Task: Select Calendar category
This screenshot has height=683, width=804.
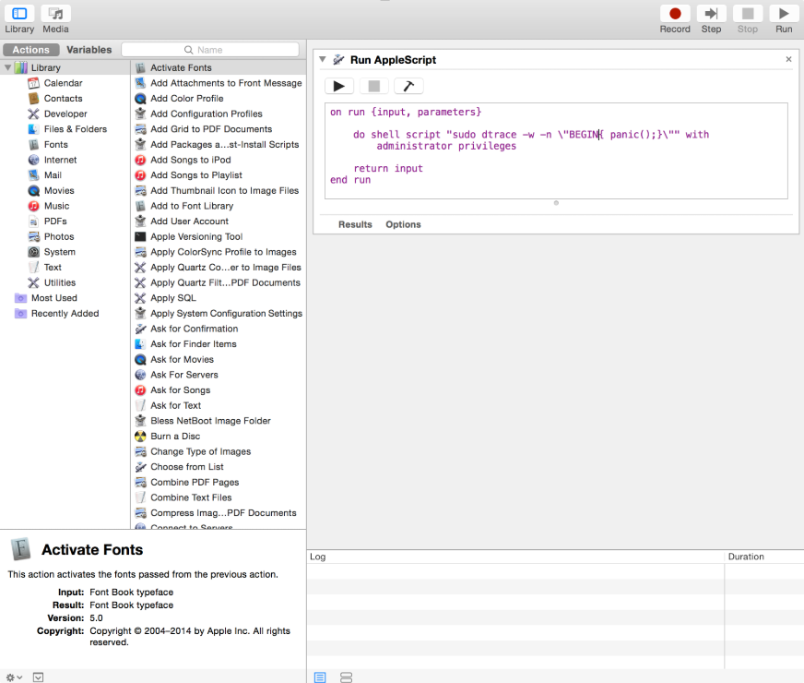Action: click(x=65, y=83)
